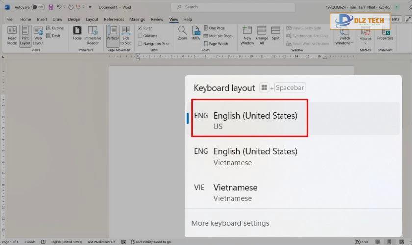
Task: Uncheck the Ruler checkbox
Action: tap(140, 28)
